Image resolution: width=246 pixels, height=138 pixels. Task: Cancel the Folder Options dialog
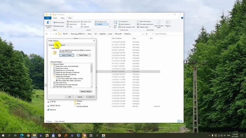(x=80, y=97)
